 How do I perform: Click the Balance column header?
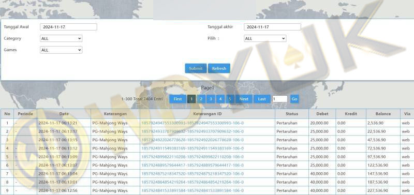(x=383, y=114)
